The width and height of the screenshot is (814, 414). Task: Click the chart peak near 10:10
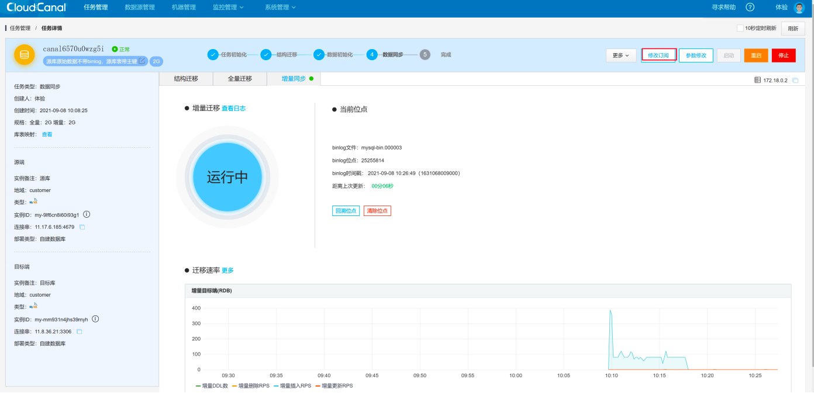[x=610, y=311]
